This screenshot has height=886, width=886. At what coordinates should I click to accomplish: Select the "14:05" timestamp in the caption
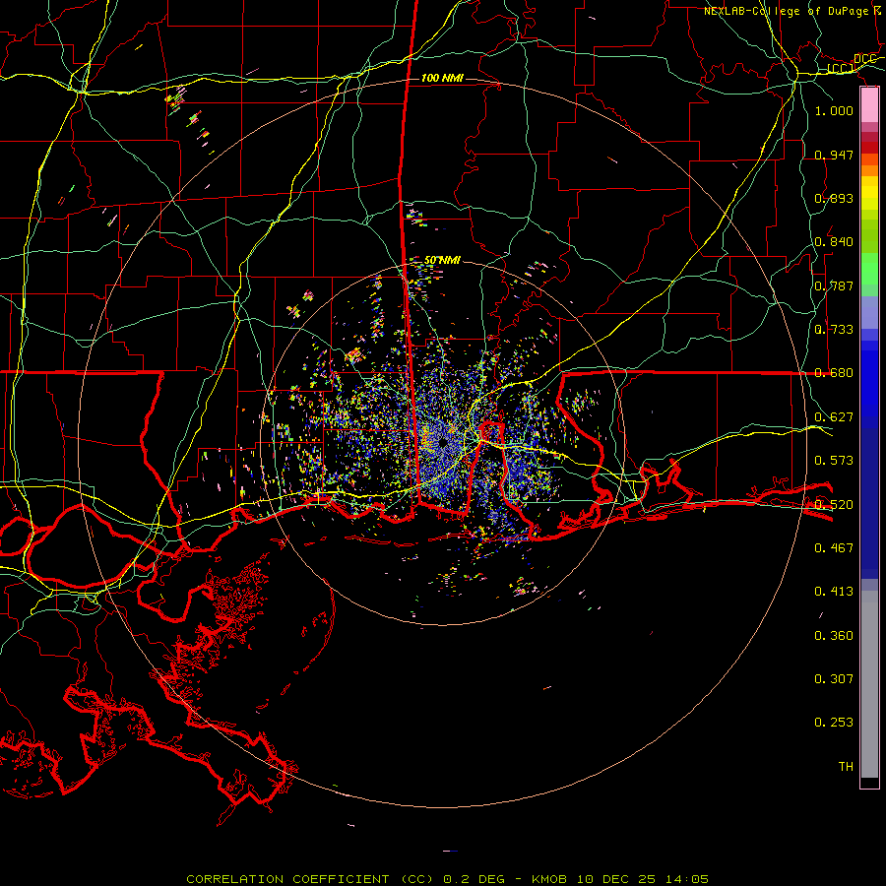click(x=688, y=879)
